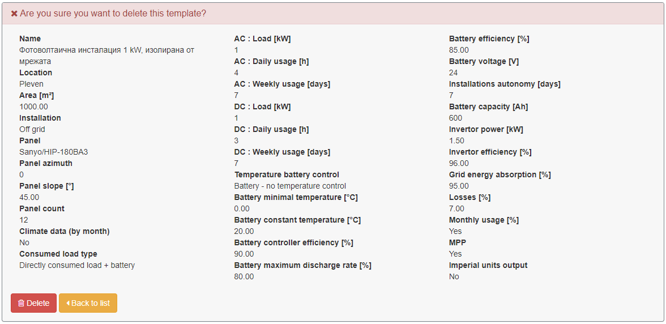Click the X icon beside the delete confirmation question
This screenshot has width=666, height=324.
click(x=14, y=14)
